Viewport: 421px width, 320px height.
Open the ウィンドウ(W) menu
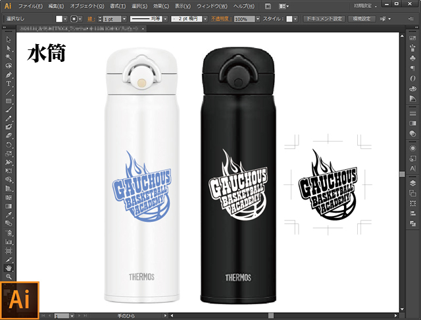(212, 6)
